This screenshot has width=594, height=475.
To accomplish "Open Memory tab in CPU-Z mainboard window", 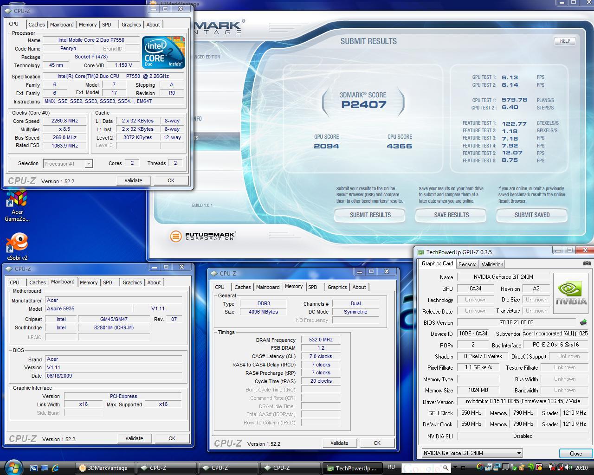I will [x=89, y=282].
